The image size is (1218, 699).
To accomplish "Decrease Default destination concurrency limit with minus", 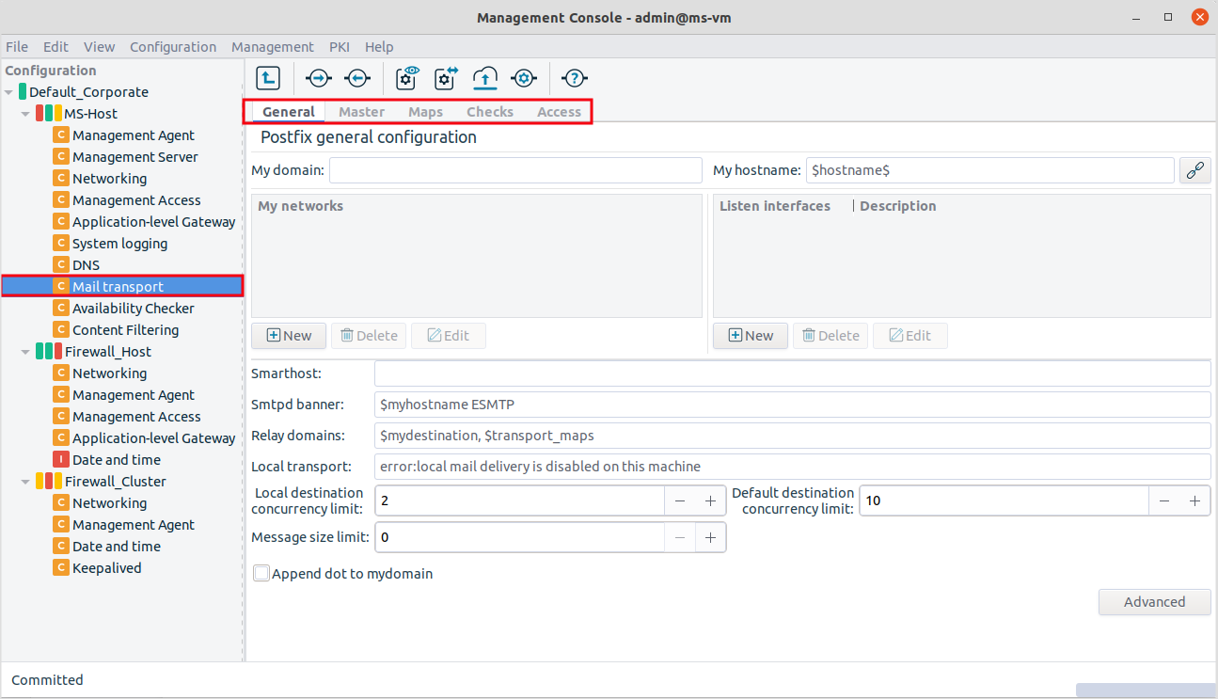I will [x=1164, y=501].
